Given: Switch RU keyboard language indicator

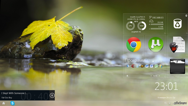Looking at the screenshot, I should point(165,103).
